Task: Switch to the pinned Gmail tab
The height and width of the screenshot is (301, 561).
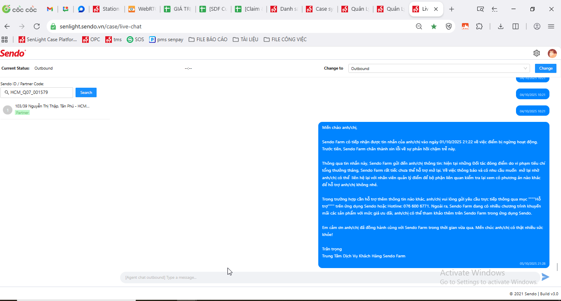Action: click(x=50, y=9)
